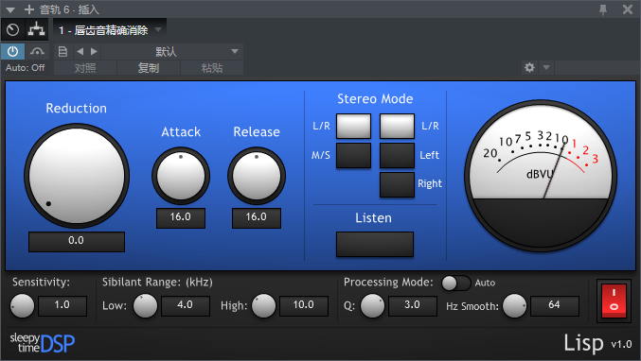Image resolution: width=641 pixels, height=361 pixels.
Task: Click the Attack knob
Action: (181, 176)
